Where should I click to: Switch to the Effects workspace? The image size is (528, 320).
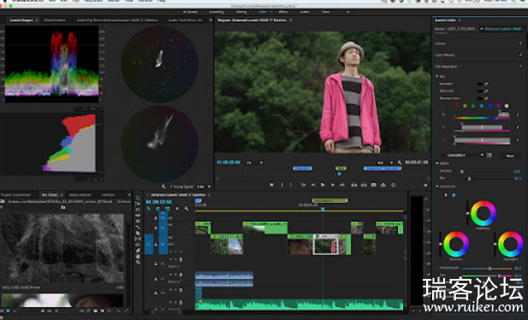point(283,12)
